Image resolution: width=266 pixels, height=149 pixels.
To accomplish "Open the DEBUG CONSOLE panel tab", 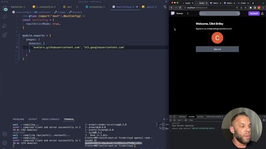I will click(50, 119).
